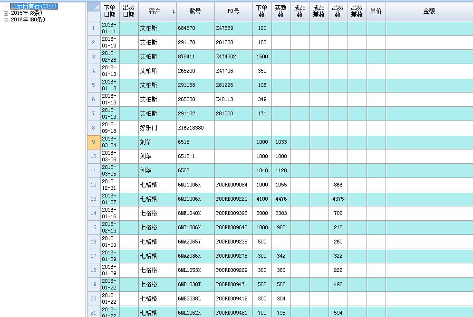Image resolution: width=473 pixels, height=317 pixels.
Task: Click the PO cell 281238
Action: pyautogui.click(x=233, y=42)
